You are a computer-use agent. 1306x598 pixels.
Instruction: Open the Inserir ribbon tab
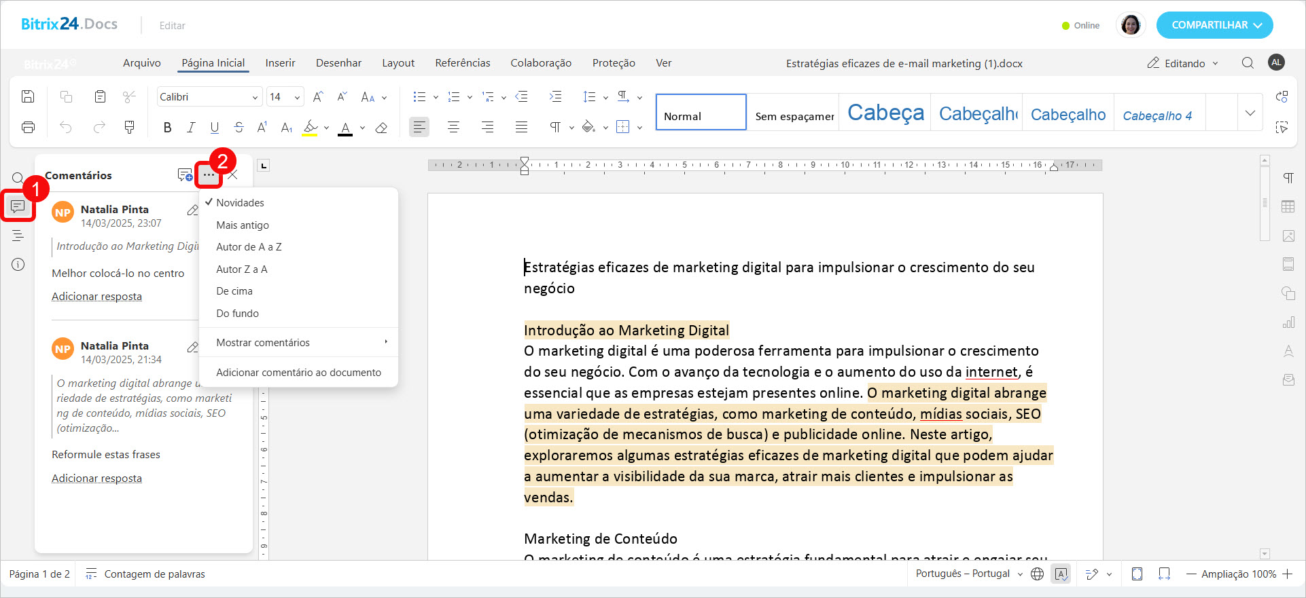pyautogui.click(x=280, y=63)
